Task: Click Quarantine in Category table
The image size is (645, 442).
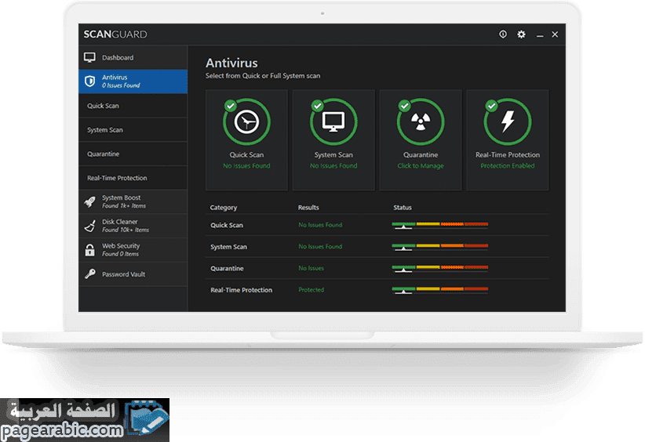Action: [227, 269]
